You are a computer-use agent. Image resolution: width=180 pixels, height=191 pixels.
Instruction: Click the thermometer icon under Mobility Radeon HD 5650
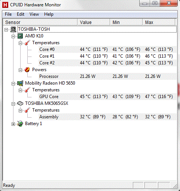(x=27, y=90)
